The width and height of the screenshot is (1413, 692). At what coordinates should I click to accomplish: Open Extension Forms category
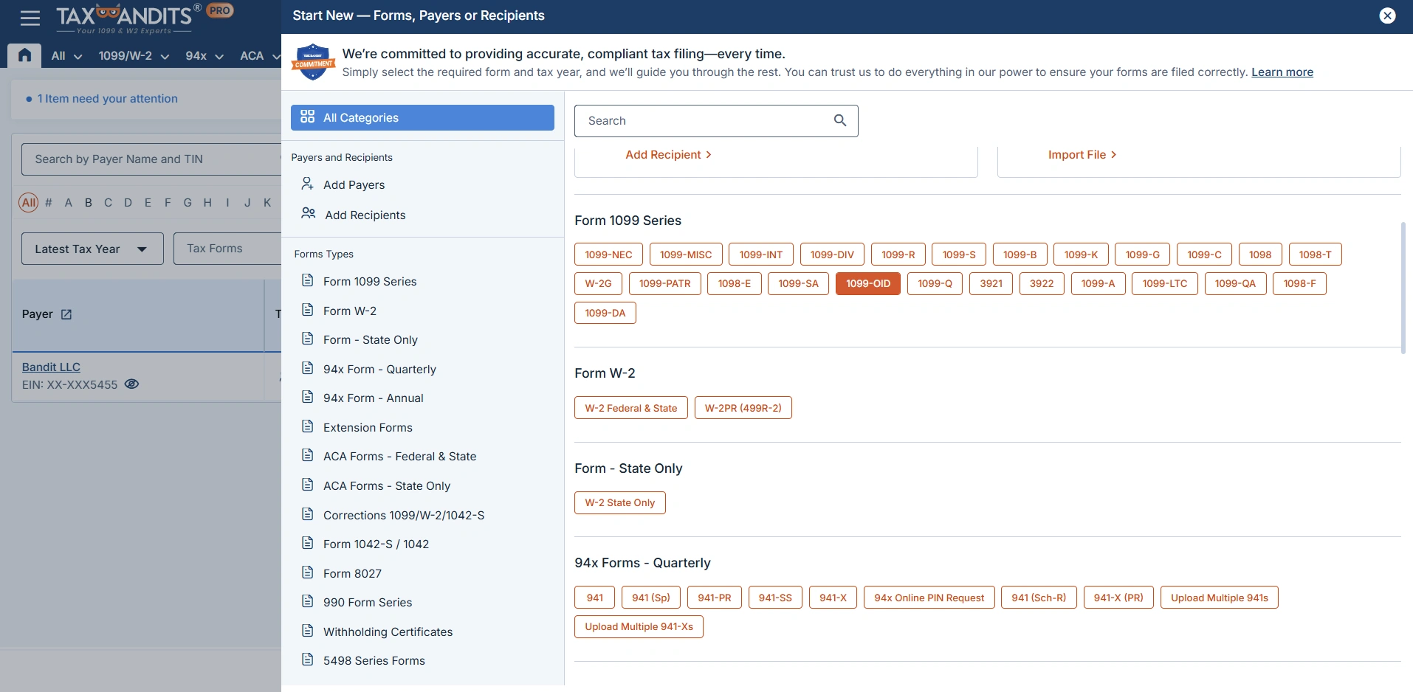tap(367, 427)
